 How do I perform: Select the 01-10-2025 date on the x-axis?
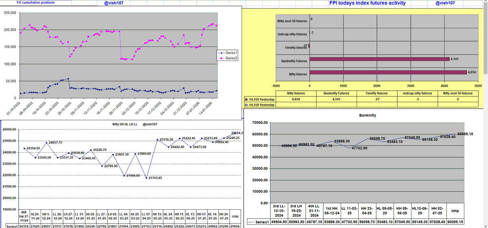click(13, 109)
